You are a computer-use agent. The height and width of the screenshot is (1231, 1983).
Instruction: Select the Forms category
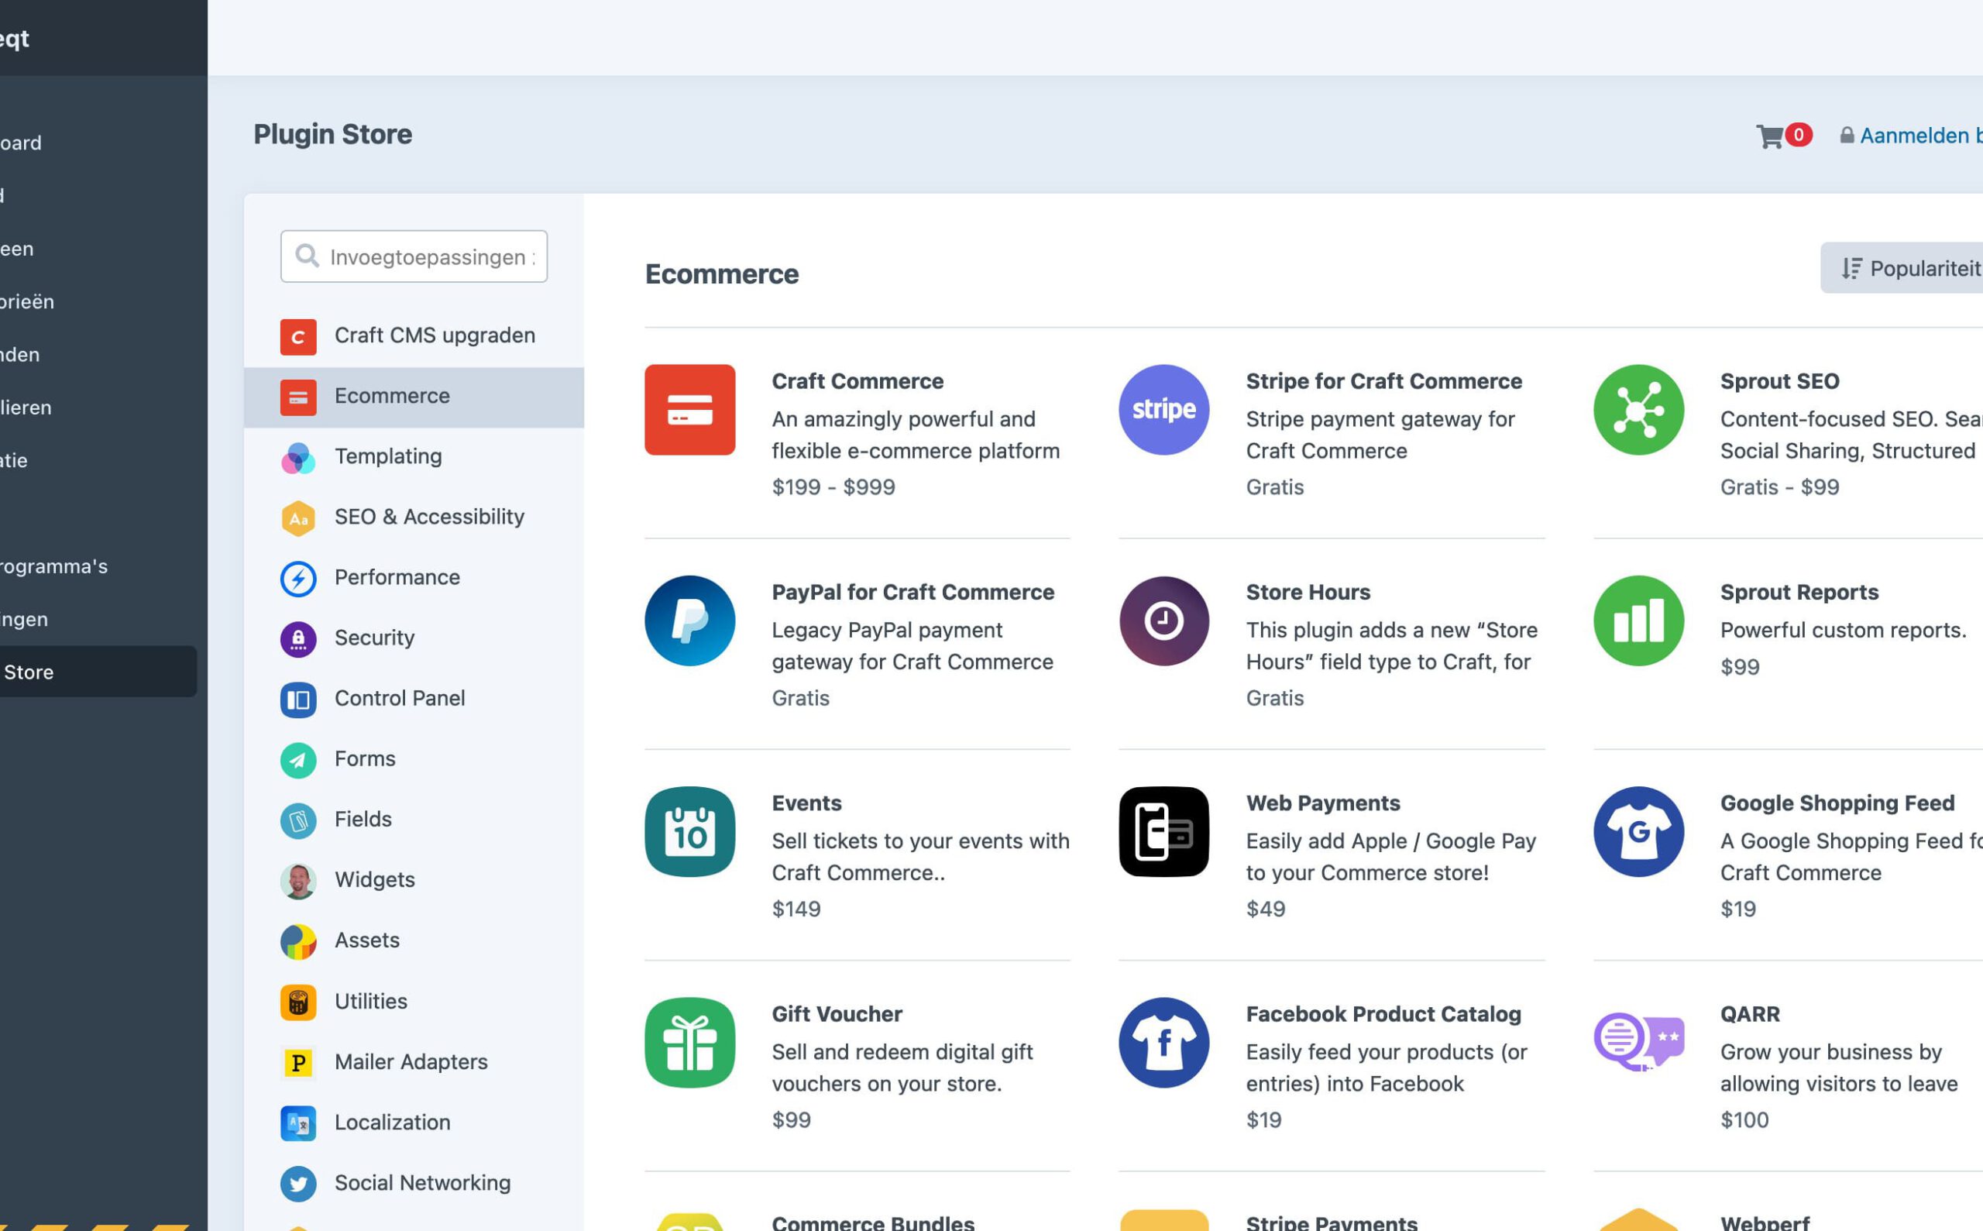[414, 760]
